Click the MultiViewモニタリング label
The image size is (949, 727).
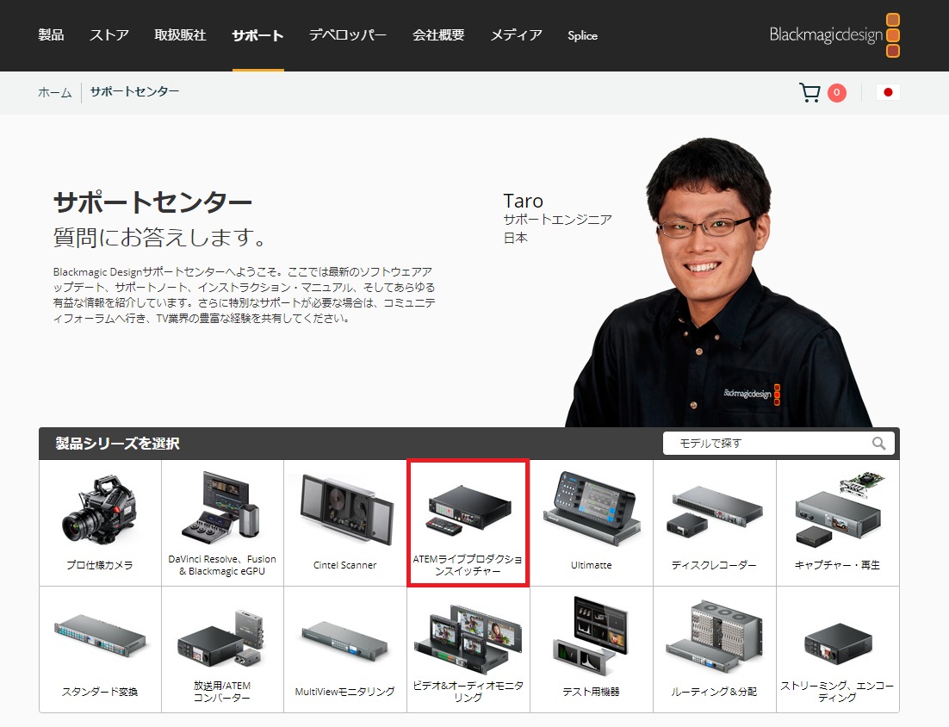[345, 692]
